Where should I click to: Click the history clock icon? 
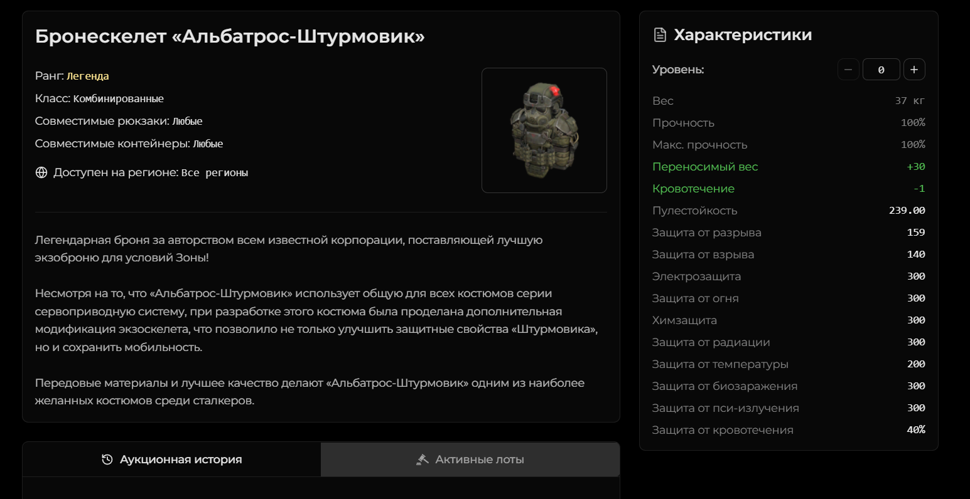tap(107, 460)
